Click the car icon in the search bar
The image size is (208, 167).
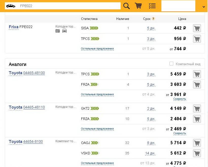coord(11,6)
